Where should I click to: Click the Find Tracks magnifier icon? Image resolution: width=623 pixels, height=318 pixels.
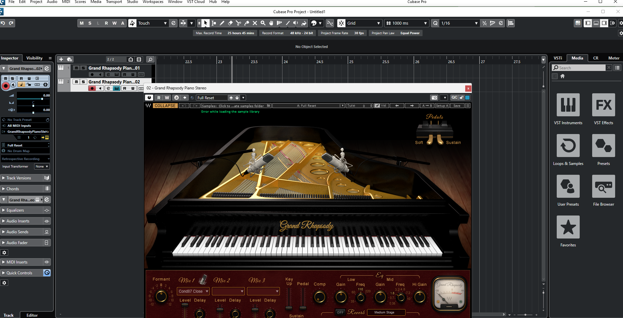pyautogui.click(x=150, y=59)
